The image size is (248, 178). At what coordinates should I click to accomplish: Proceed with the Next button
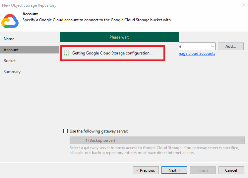click(174, 170)
